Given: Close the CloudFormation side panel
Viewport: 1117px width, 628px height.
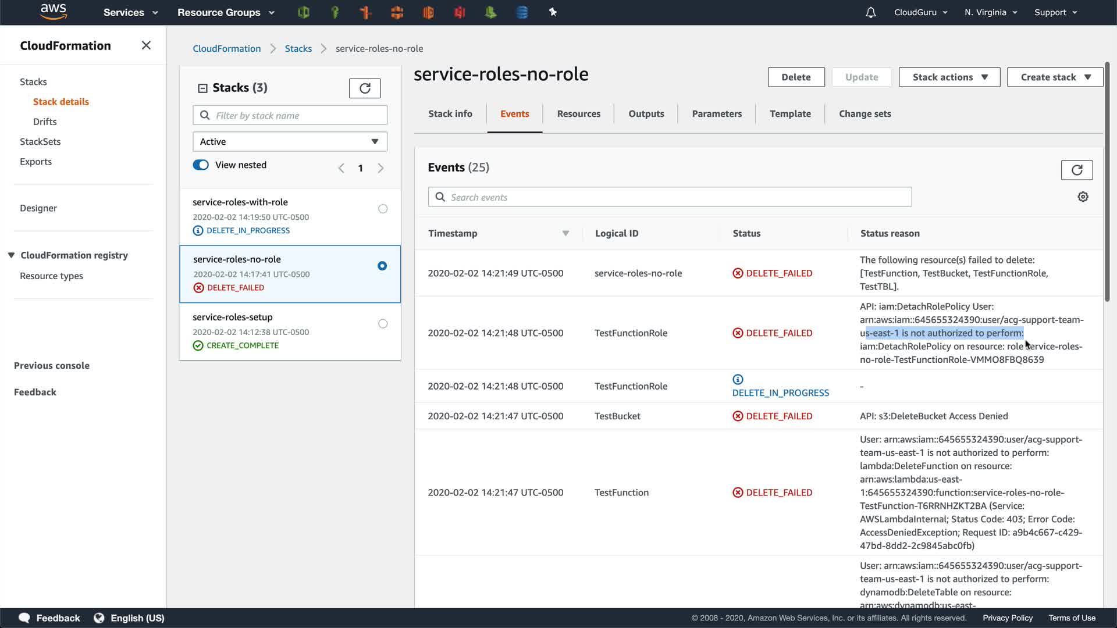Looking at the screenshot, I should (x=146, y=45).
